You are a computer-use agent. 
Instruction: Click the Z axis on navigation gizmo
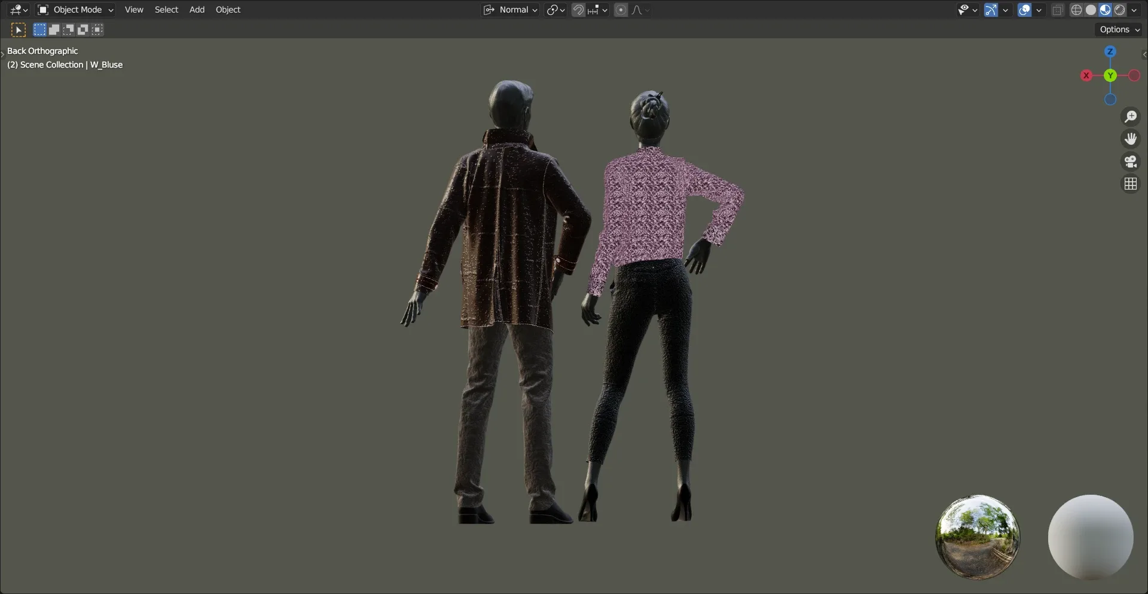coord(1110,51)
